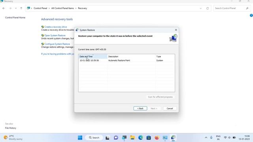Viewport: 253px width, 142px height.
Task: Close the System Restore dialog
Action: (176, 30)
